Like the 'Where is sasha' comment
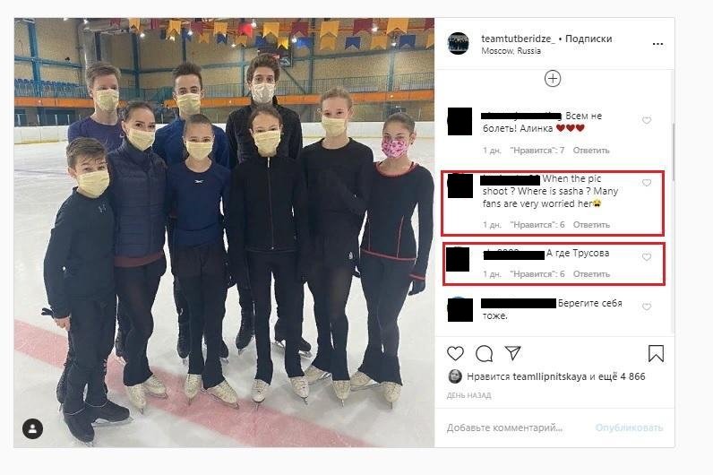This screenshot has height=475, width=713. [647, 183]
